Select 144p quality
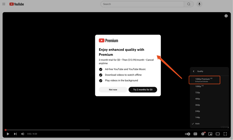 209,117
